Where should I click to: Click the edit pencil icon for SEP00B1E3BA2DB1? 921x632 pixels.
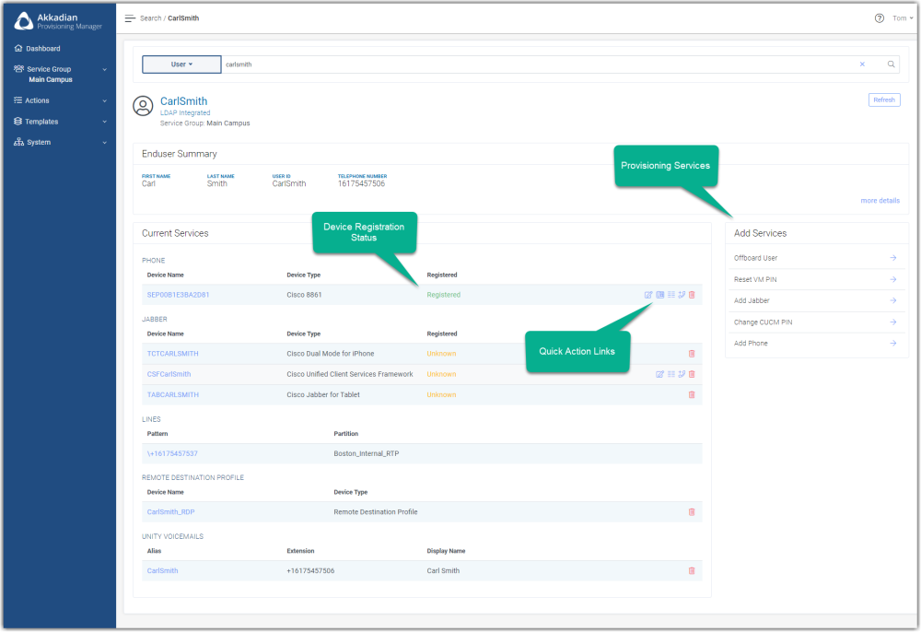pos(648,295)
